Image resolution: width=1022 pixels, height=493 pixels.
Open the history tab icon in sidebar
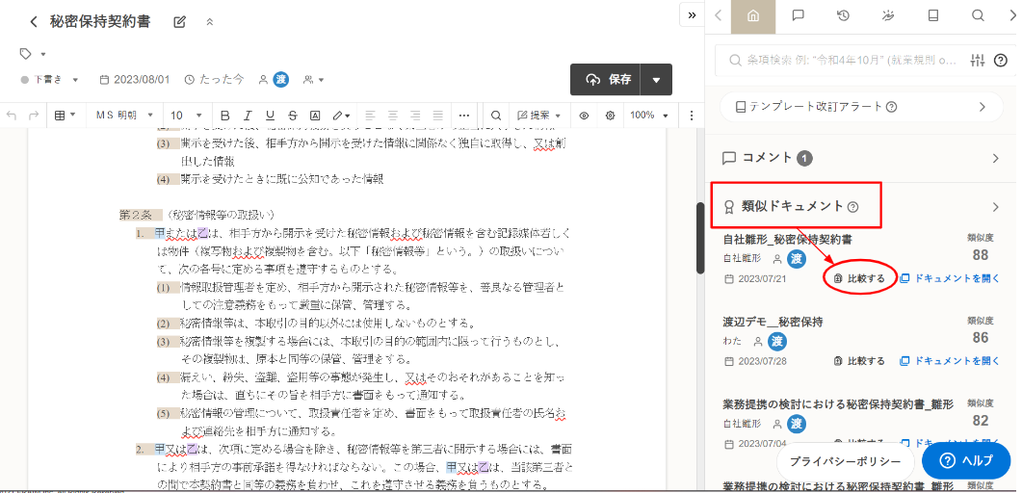pos(843,15)
